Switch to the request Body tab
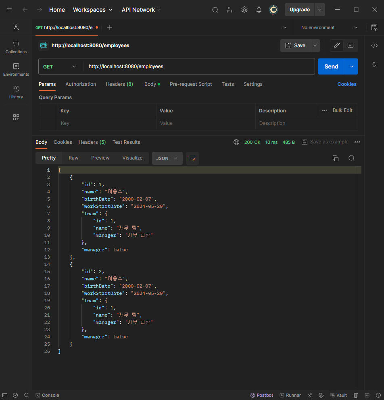Image resolution: width=384 pixels, height=400 pixels. (152, 84)
